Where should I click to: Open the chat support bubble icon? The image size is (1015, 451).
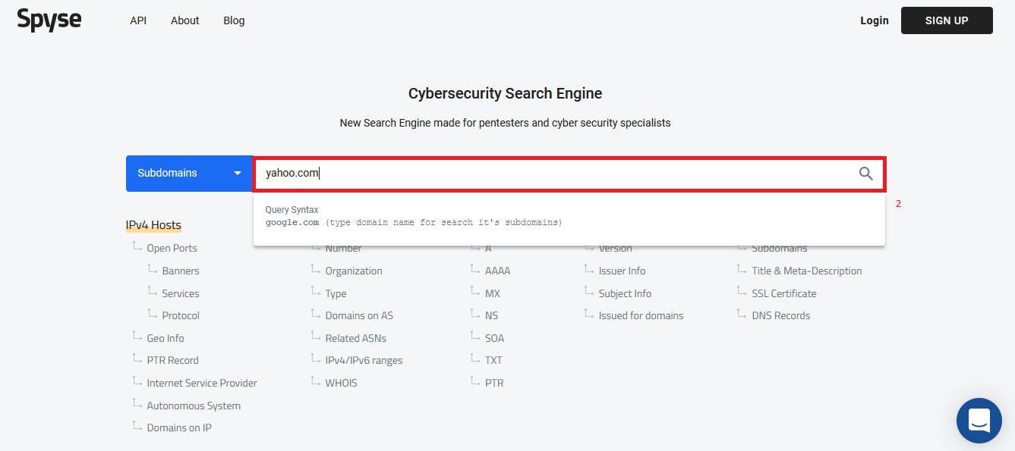point(979,421)
